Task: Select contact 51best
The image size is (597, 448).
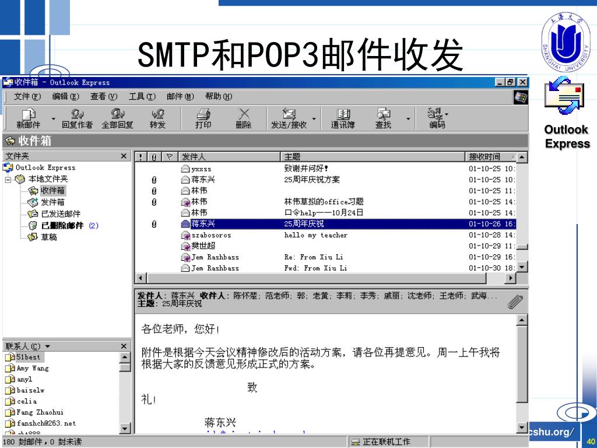Action: click(23, 357)
